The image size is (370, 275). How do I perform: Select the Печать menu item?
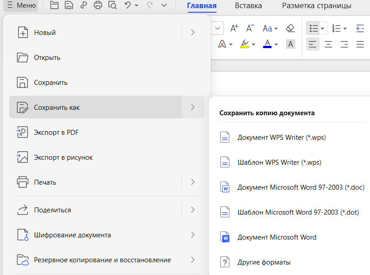[x=95, y=182]
